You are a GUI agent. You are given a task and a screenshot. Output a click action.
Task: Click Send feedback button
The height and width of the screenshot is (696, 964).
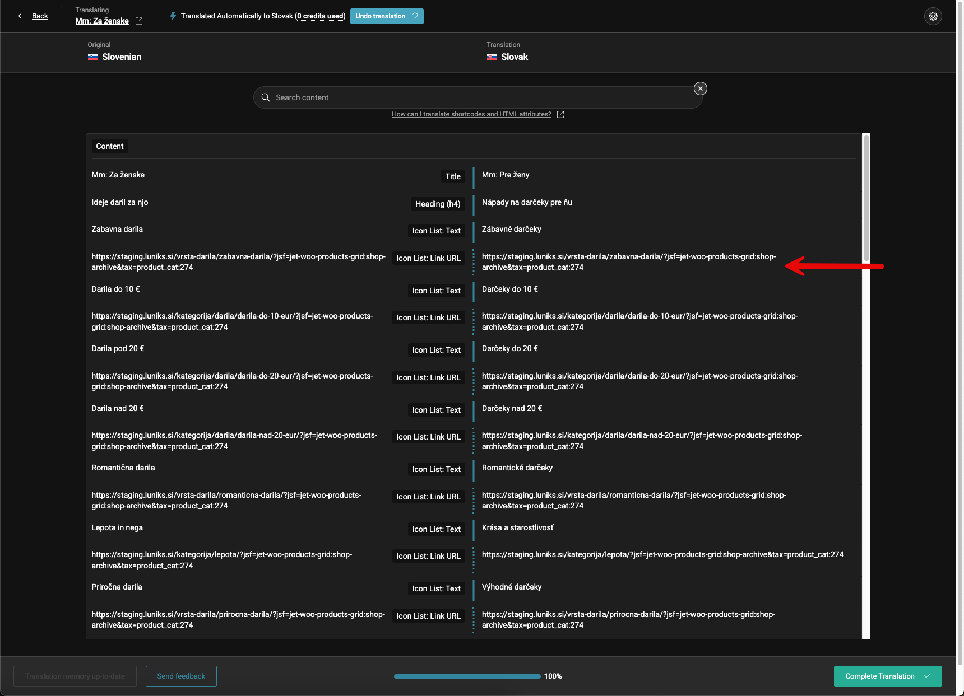coord(181,676)
